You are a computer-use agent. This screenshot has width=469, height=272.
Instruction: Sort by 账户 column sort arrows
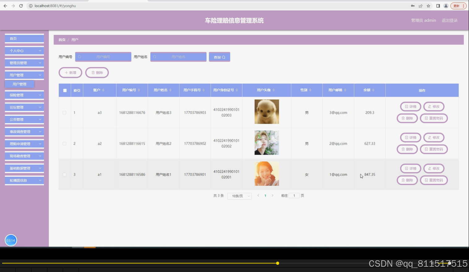click(x=103, y=90)
